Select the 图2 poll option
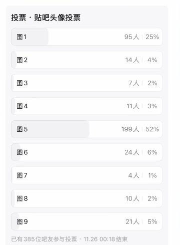Image resolution: width=180 pixels, height=245 pixels. (86, 60)
